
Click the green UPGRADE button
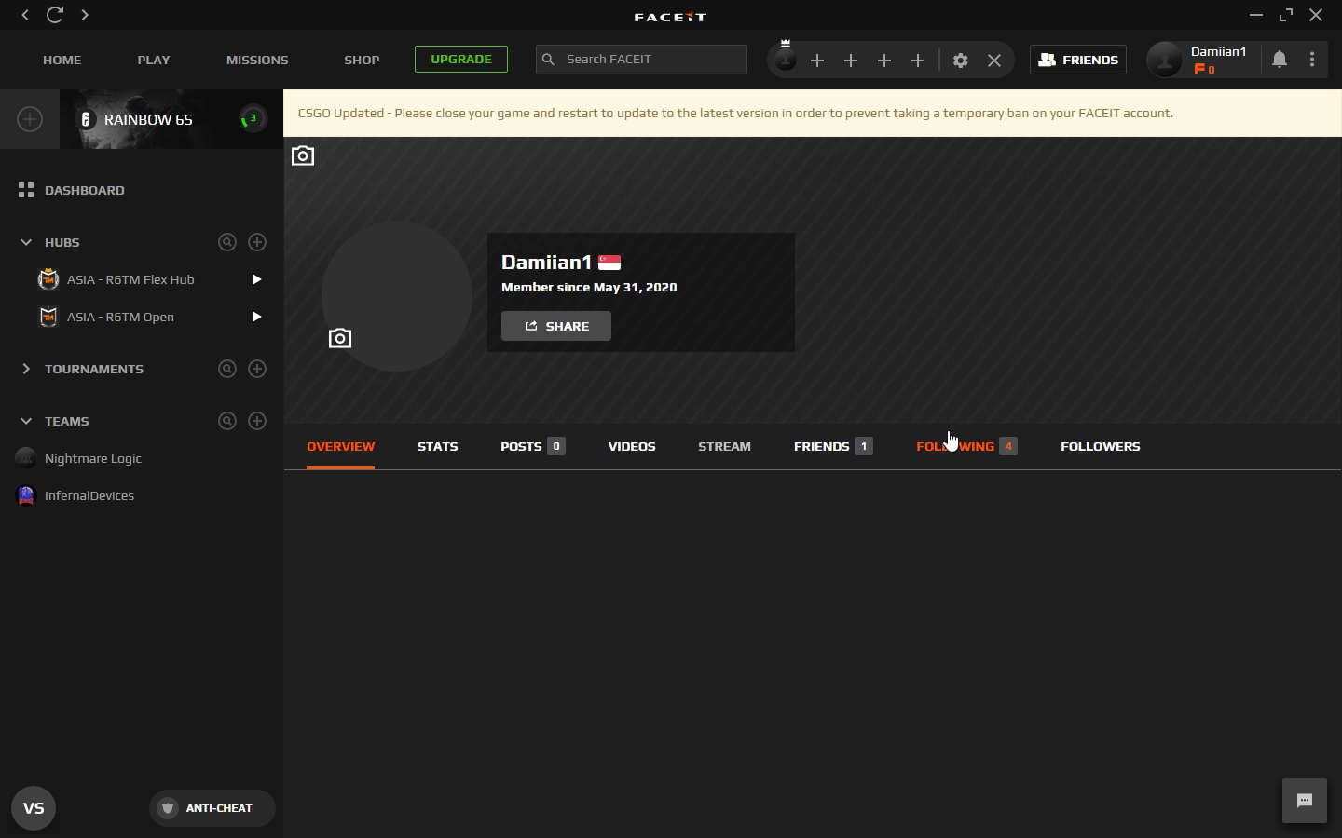point(461,59)
